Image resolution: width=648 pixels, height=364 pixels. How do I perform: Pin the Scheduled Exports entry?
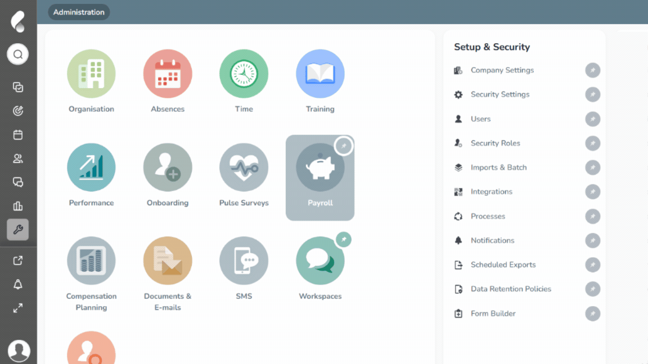[x=593, y=265]
